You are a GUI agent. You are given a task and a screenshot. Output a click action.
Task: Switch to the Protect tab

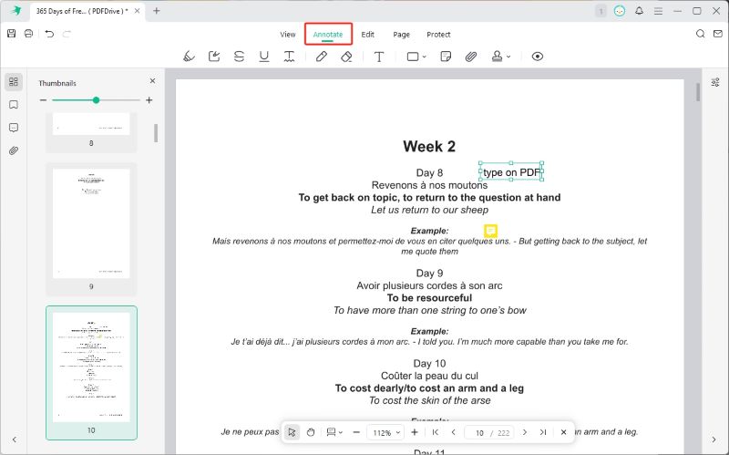(438, 35)
